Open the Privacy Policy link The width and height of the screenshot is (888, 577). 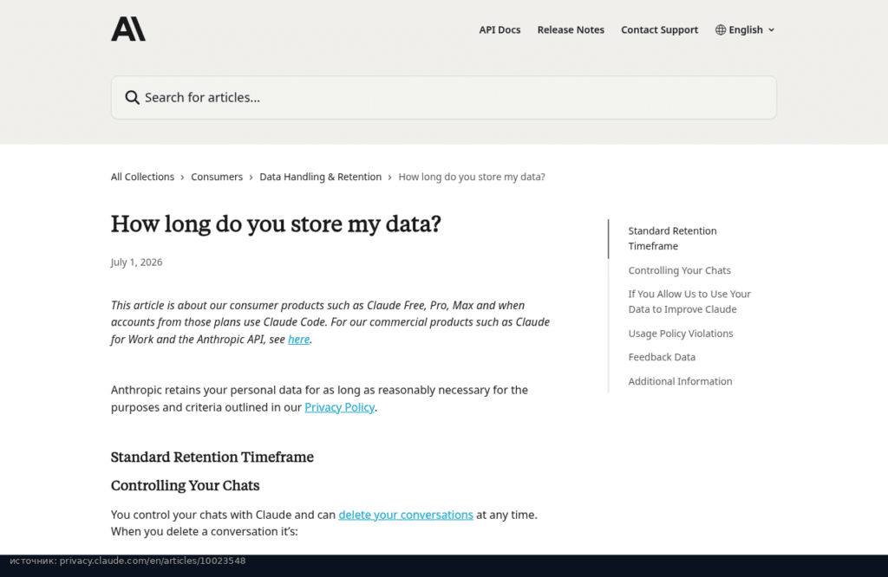tap(339, 407)
